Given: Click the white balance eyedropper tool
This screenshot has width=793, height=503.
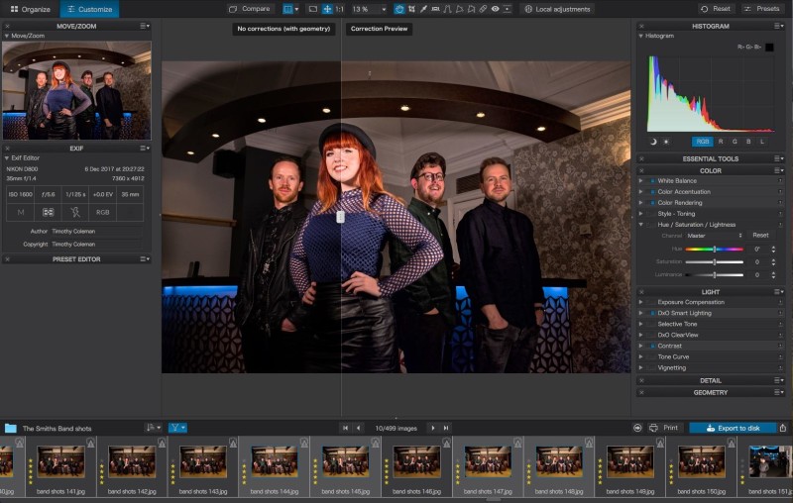Looking at the screenshot, I should (424, 9).
